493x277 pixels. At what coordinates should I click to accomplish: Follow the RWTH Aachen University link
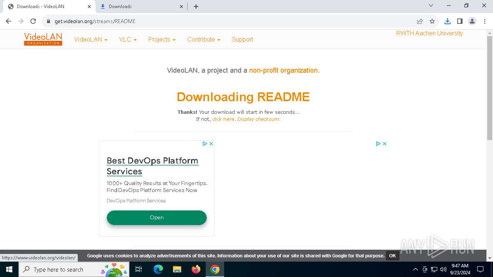tap(429, 33)
